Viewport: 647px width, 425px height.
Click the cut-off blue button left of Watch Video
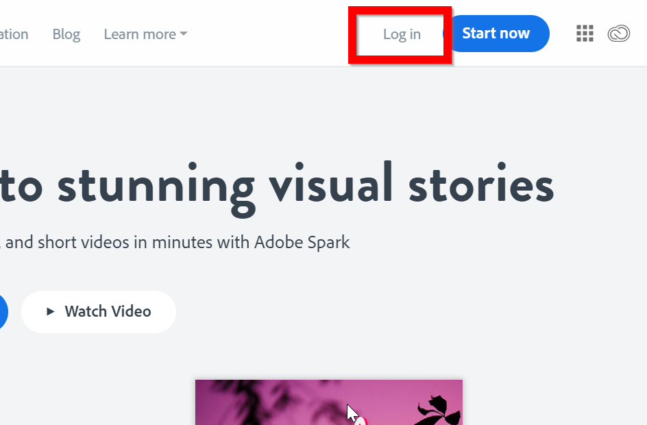(3, 311)
